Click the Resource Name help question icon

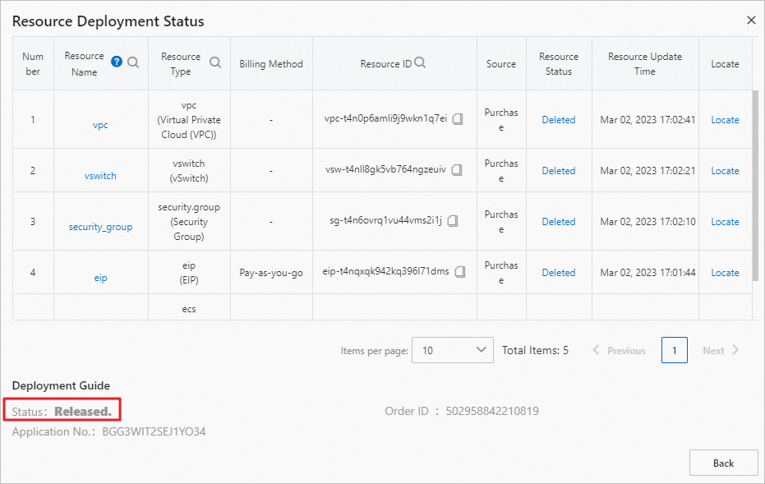click(x=117, y=62)
